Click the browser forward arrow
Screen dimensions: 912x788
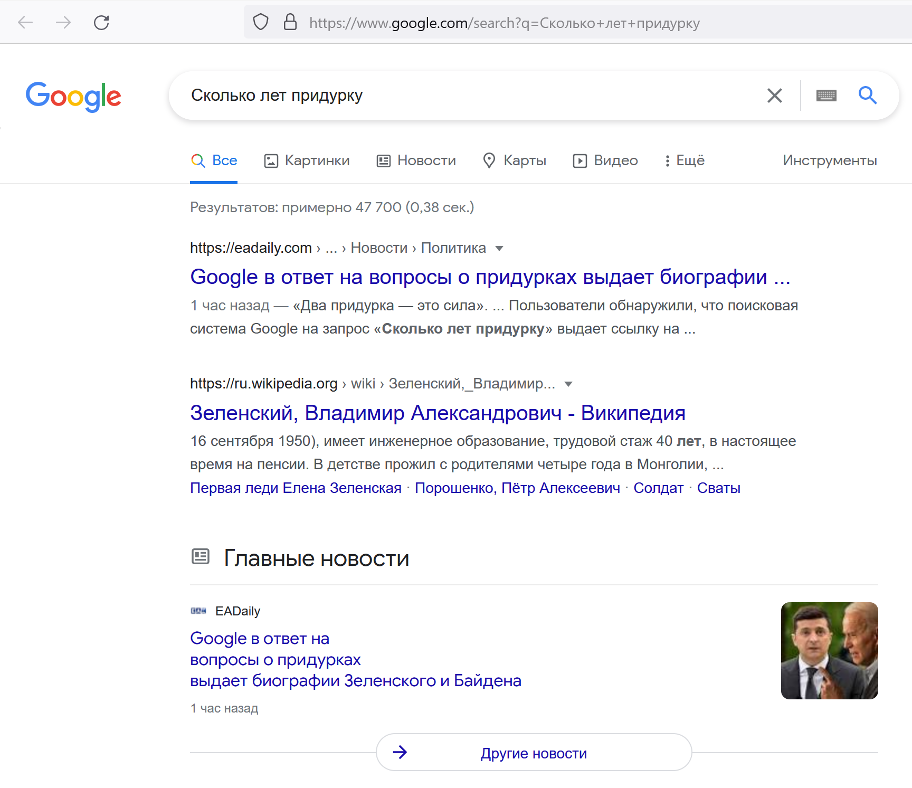[x=63, y=22]
